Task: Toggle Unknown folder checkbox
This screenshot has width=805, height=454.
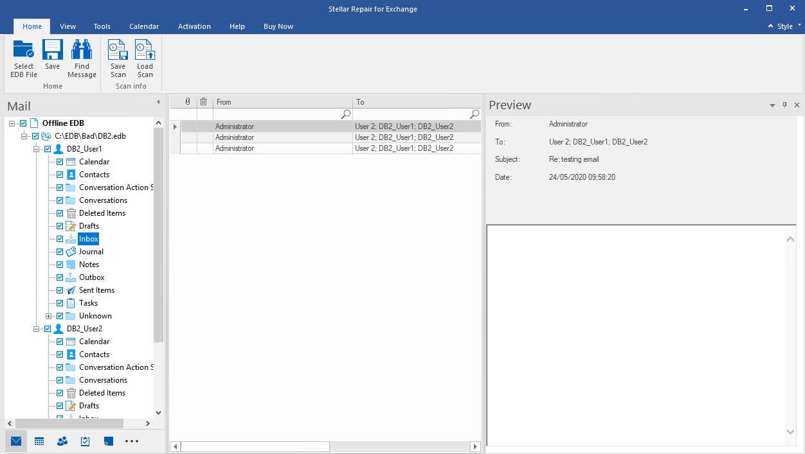Action: (x=60, y=316)
